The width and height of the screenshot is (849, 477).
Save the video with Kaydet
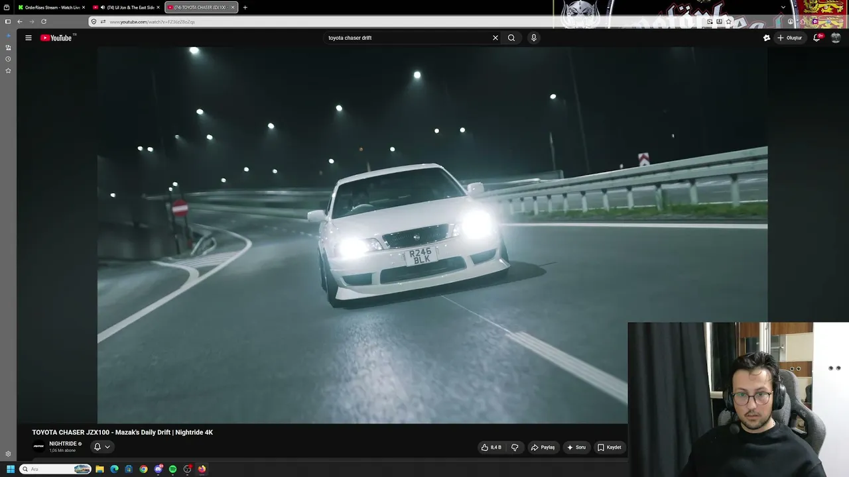tap(610, 447)
